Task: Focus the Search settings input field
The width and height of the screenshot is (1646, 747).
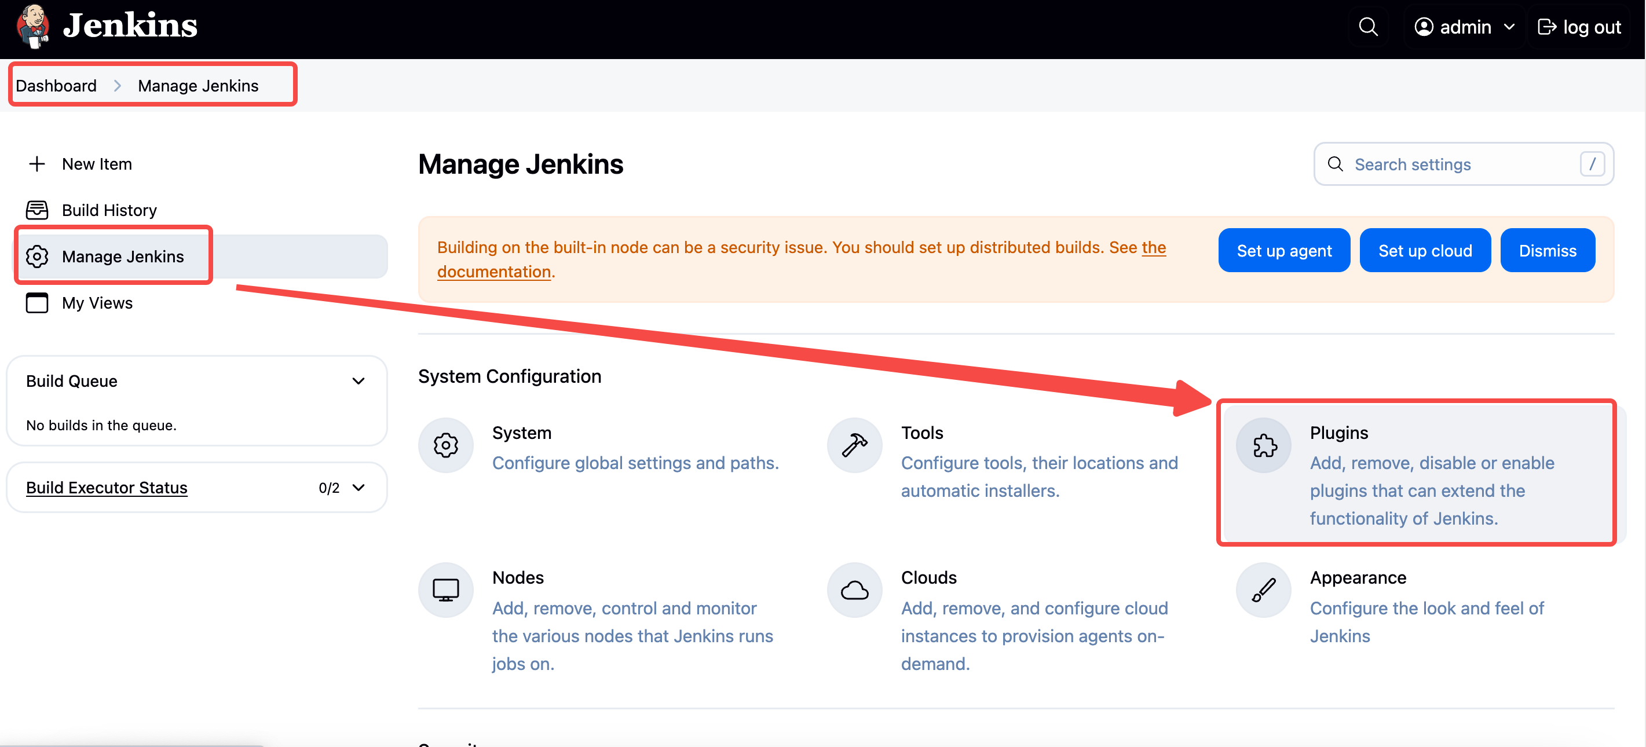Action: tap(1463, 164)
